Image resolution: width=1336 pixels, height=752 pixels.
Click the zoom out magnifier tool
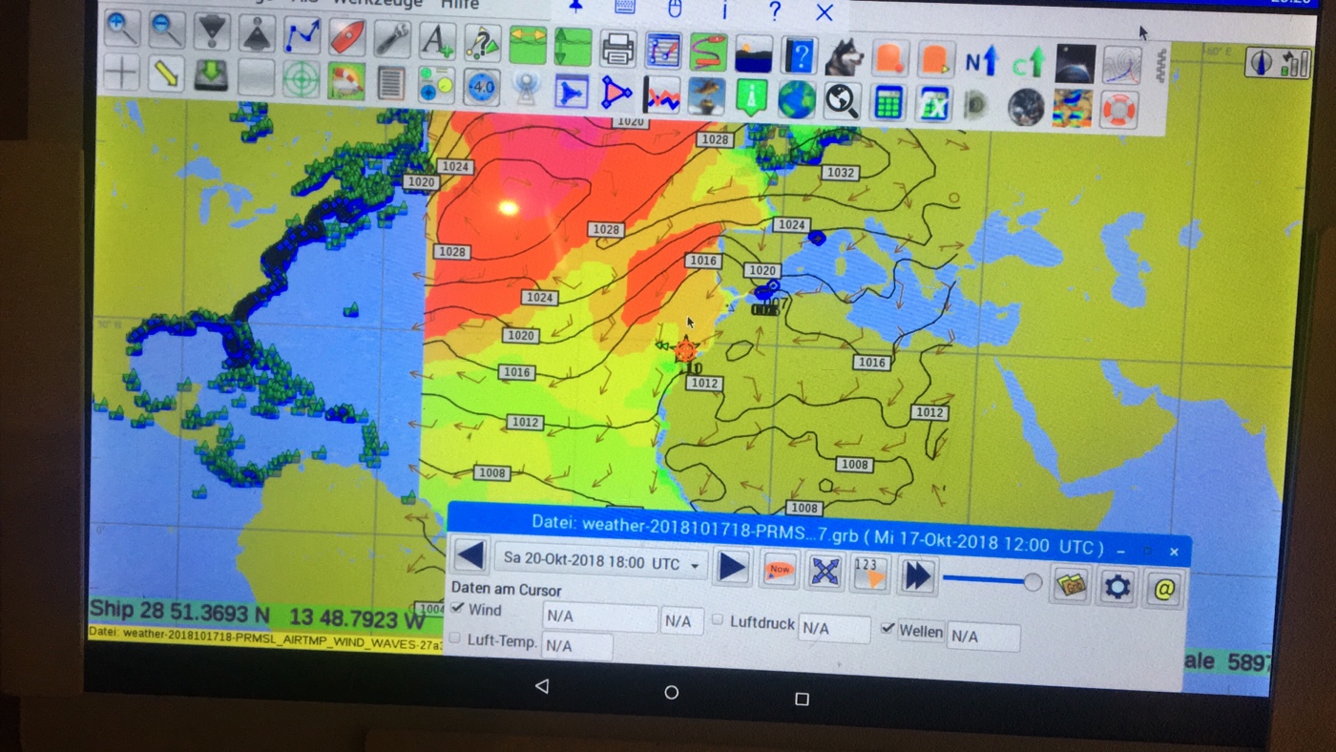[x=167, y=30]
